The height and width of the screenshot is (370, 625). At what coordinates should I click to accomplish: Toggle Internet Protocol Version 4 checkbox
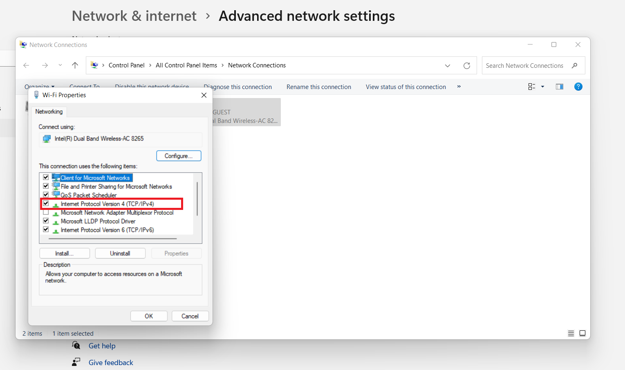[x=46, y=203]
